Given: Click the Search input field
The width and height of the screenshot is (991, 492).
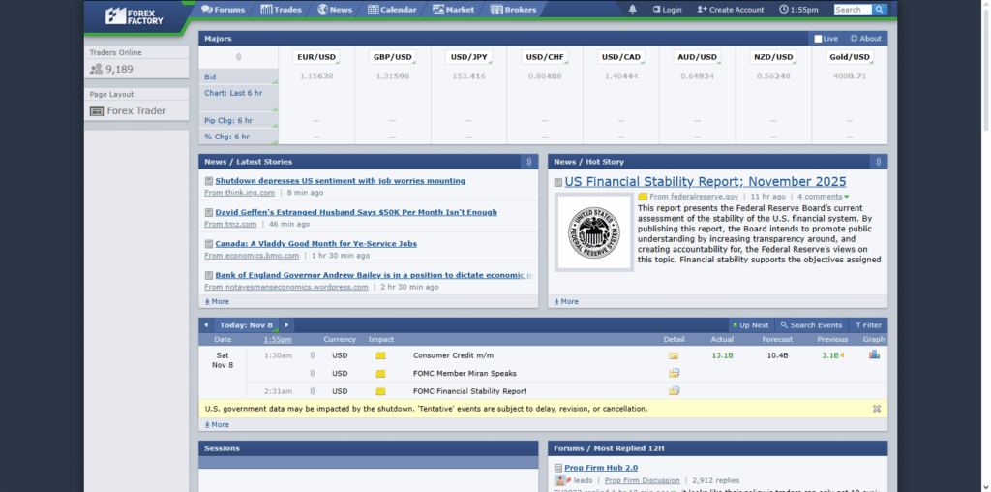Looking at the screenshot, I should (x=852, y=10).
